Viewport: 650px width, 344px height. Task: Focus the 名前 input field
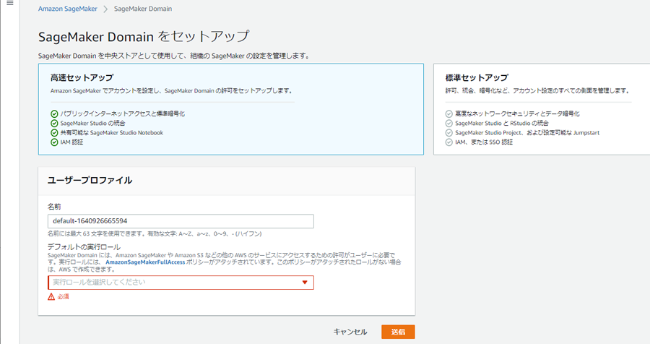point(181,221)
